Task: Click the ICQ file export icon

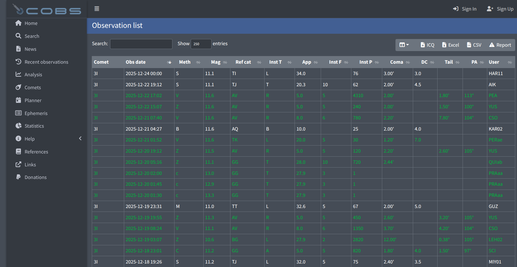Action: [x=423, y=45]
